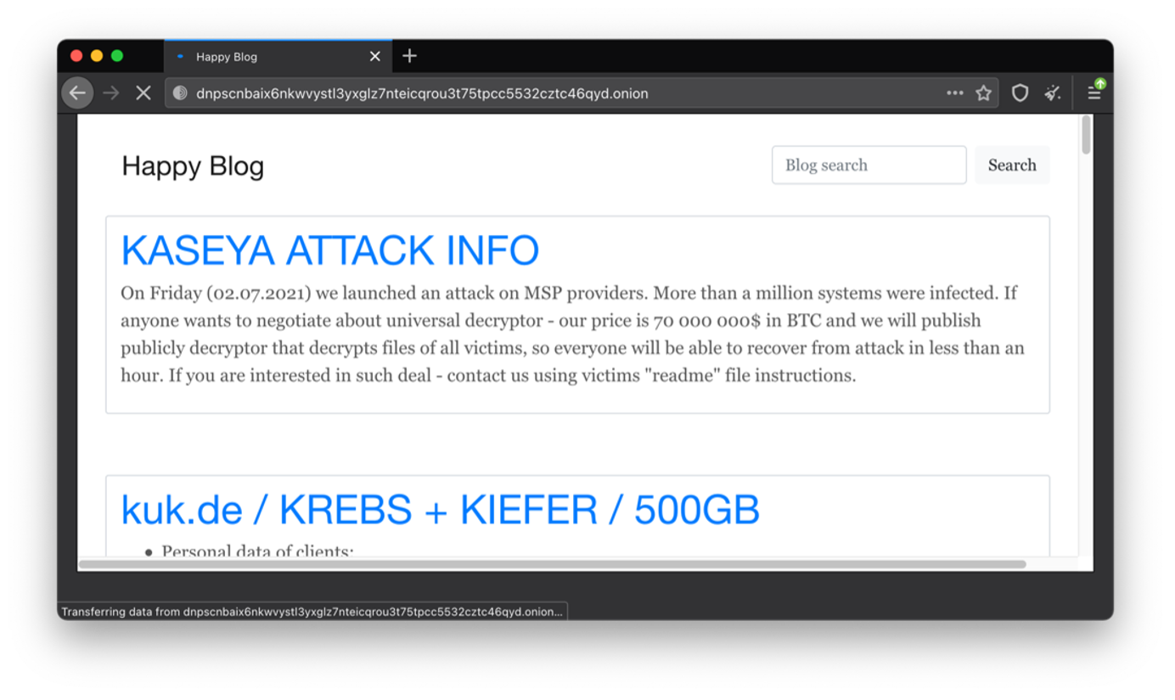Open the site identity icon in the address bar
The height and width of the screenshot is (700, 1175).
point(180,93)
